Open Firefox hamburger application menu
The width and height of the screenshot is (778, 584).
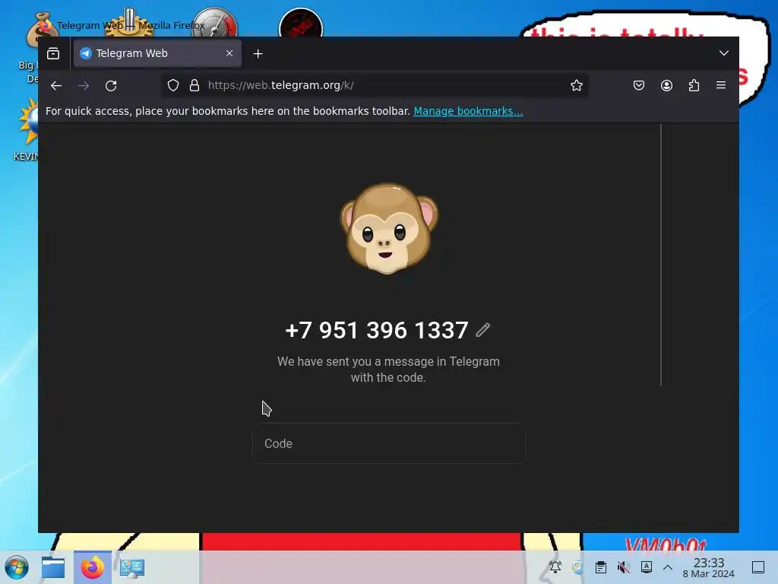tap(721, 85)
